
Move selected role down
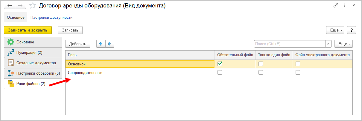tap(109, 44)
